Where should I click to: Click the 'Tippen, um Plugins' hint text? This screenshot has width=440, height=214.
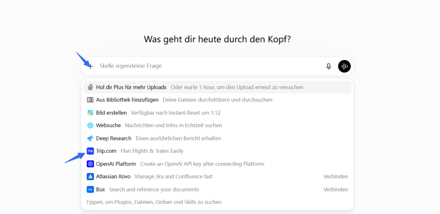[x=154, y=202]
